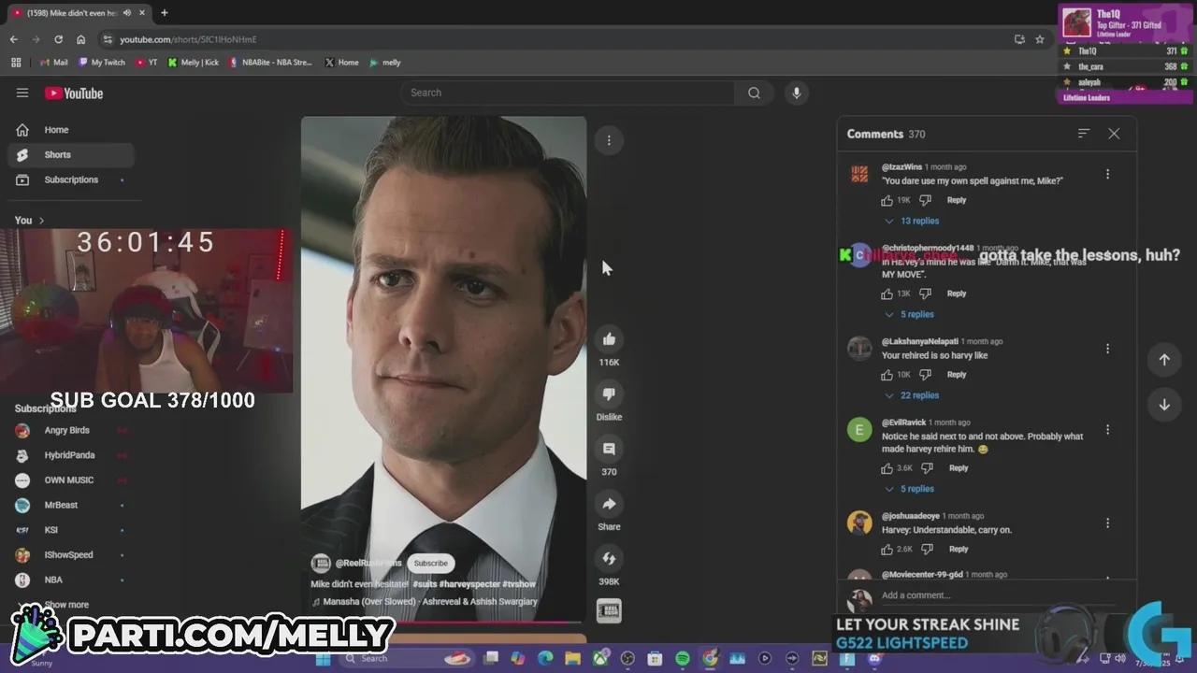
Task: Dislike the short
Action: pos(609,394)
